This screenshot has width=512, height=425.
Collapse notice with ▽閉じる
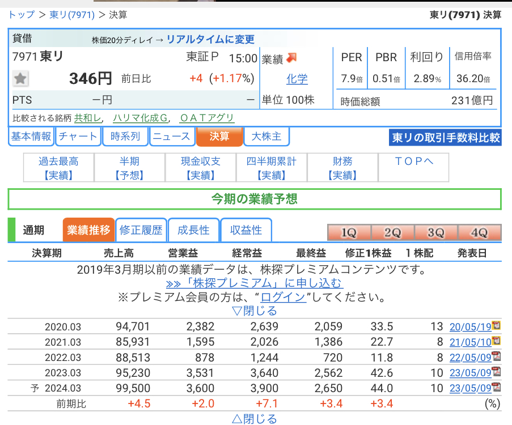[x=255, y=311]
